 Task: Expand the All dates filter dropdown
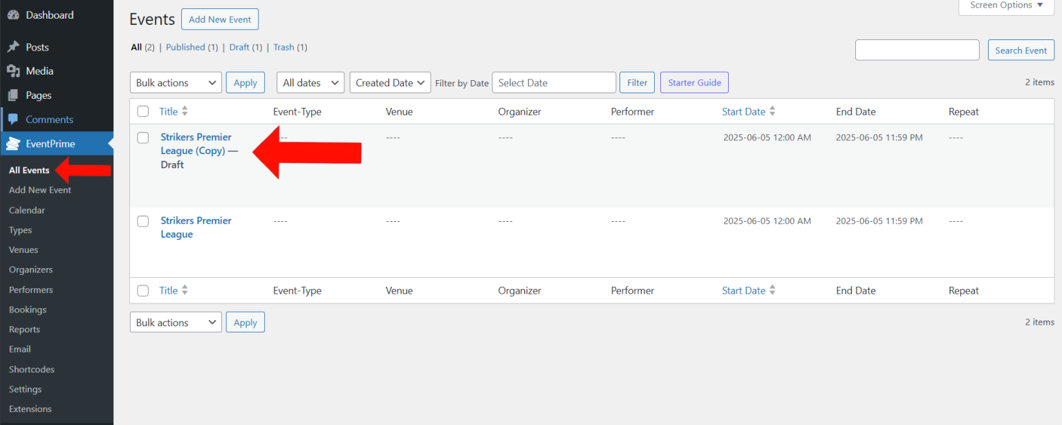point(310,83)
